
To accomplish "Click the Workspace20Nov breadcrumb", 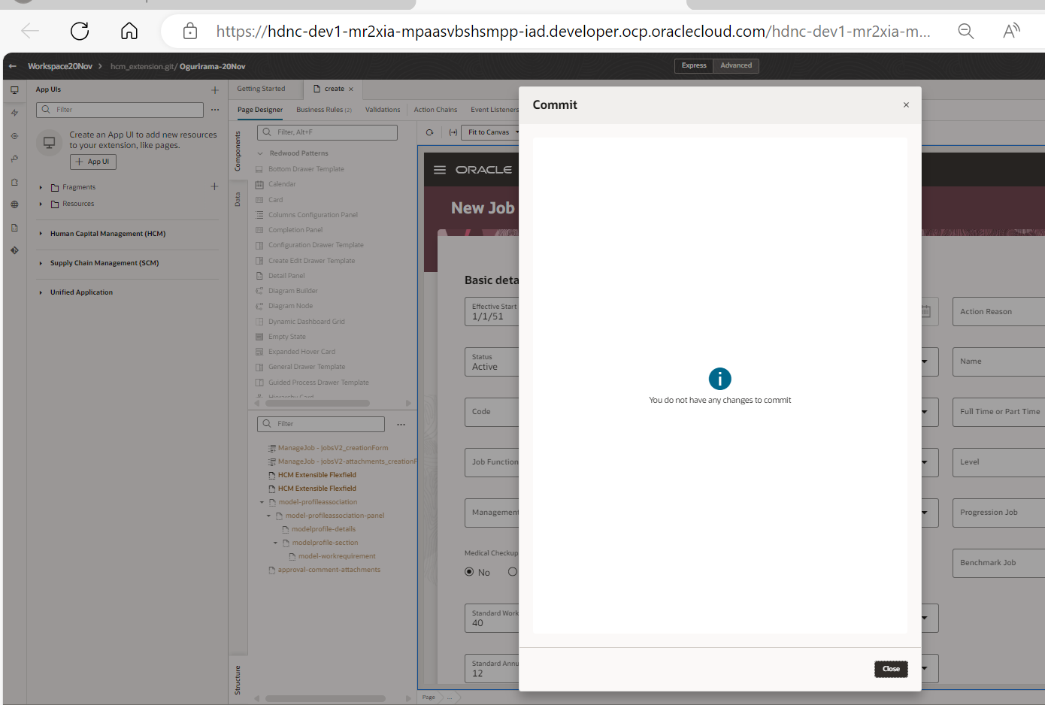I will (60, 66).
